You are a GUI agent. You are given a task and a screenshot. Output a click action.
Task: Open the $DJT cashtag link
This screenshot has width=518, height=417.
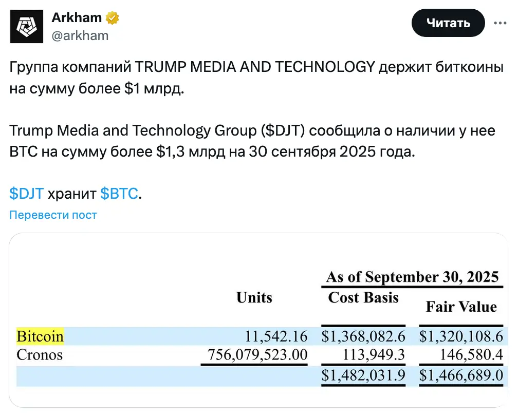26,194
